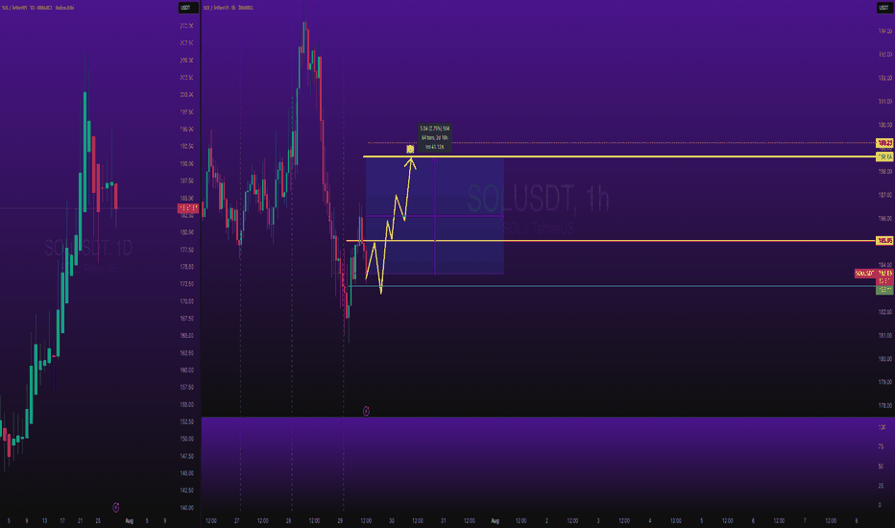Click the 185.05 price label on the right scale
Viewport: 895px width, 528px height.
click(x=884, y=241)
